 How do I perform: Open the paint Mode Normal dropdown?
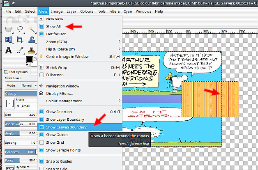21,85
